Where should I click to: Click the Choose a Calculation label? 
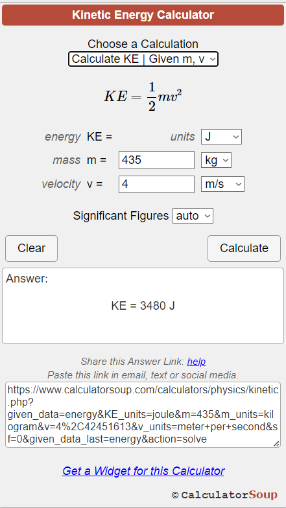click(x=143, y=44)
